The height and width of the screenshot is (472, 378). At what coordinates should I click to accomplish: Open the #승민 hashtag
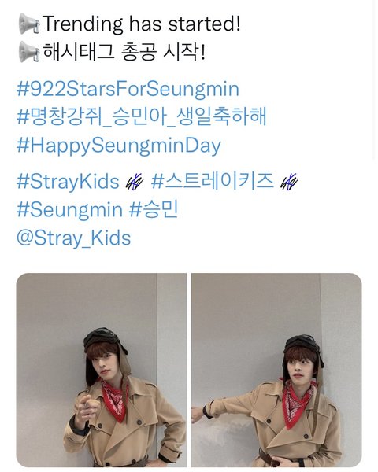[154, 209]
